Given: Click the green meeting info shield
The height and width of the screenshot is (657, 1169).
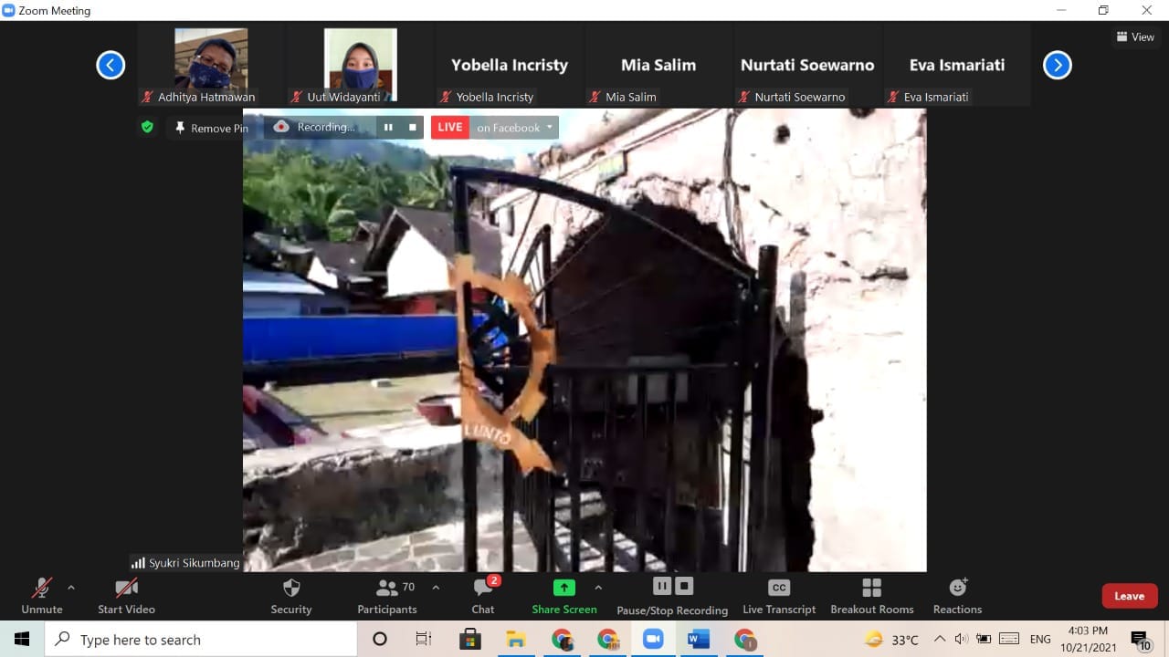Looking at the screenshot, I should (x=147, y=127).
